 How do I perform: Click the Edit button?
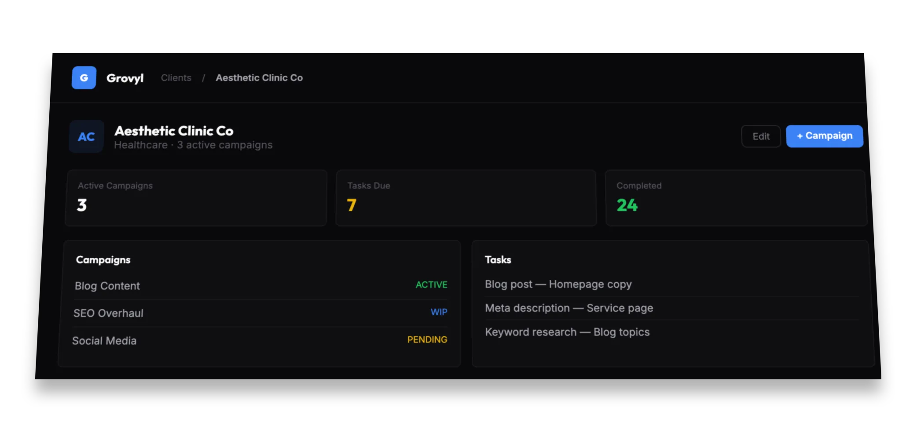click(x=761, y=136)
